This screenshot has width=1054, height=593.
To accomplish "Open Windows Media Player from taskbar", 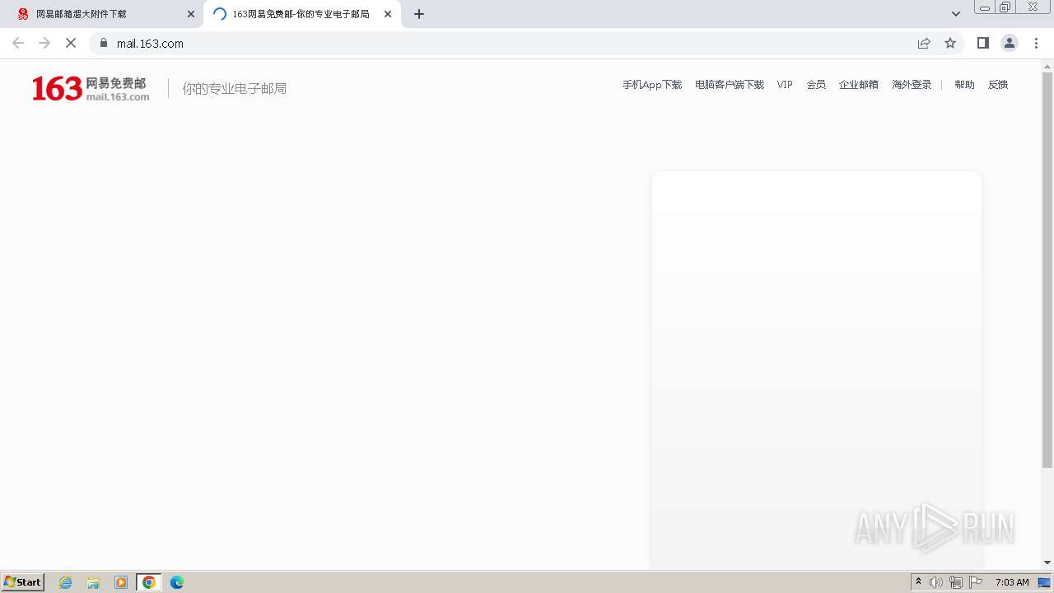I will point(121,582).
